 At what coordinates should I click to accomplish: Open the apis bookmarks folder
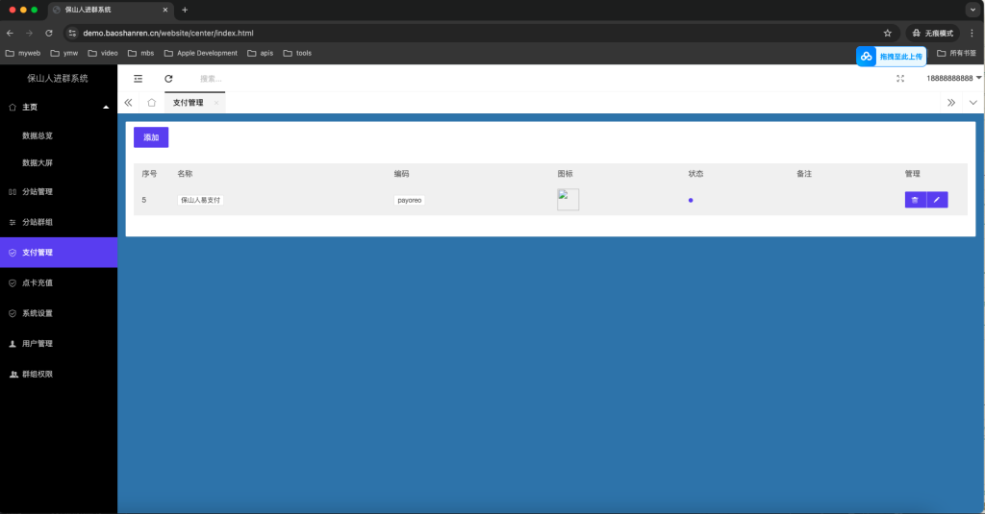tap(260, 54)
